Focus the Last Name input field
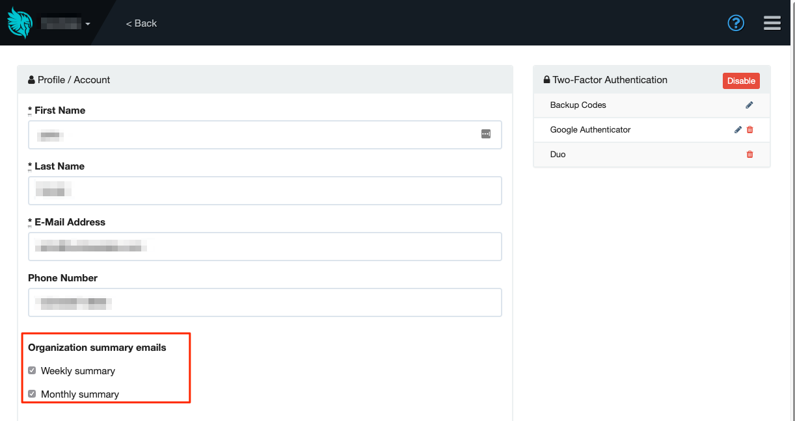This screenshot has width=795, height=421. [265, 190]
